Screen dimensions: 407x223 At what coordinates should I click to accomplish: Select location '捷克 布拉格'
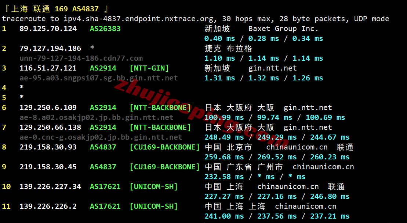pos(228,48)
